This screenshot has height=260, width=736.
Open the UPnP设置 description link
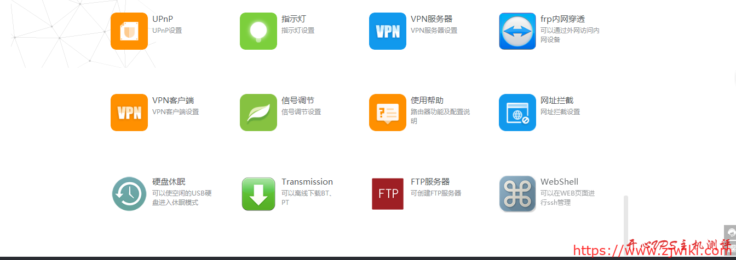point(167,31)
